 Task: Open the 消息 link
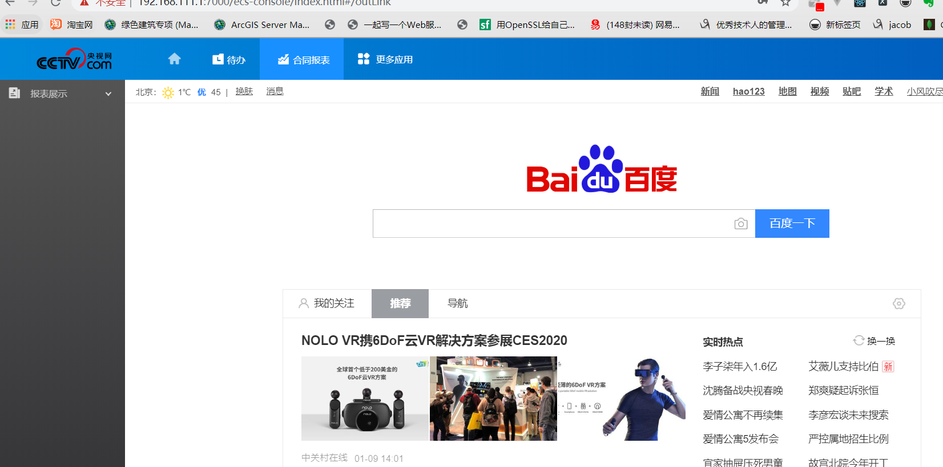coord(275,91)
